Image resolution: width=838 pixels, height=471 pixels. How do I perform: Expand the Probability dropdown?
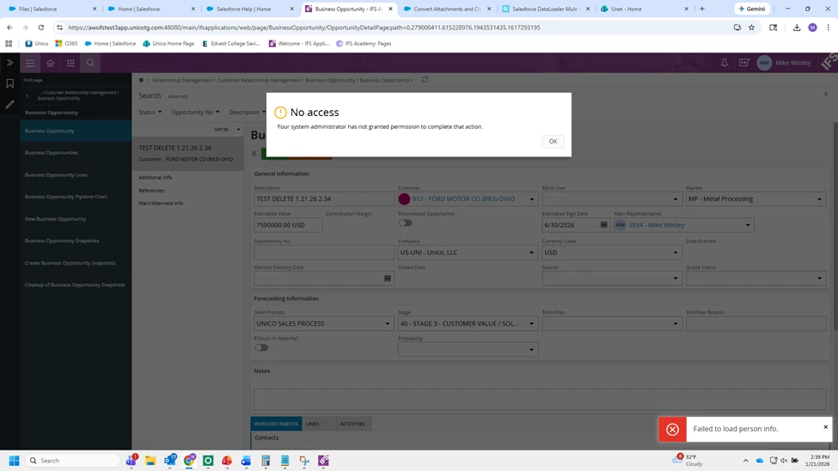click(x=531, y=350)
